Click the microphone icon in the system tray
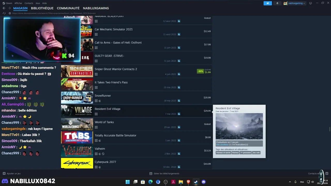The width and height of the screenshot is (331, 186). tap(295, 182)
